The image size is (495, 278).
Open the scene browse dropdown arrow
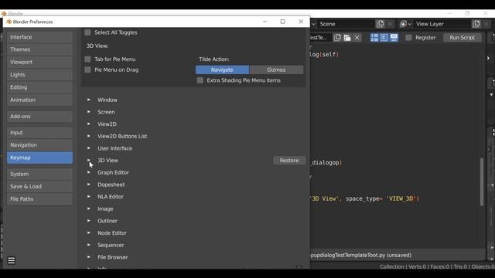313,24
